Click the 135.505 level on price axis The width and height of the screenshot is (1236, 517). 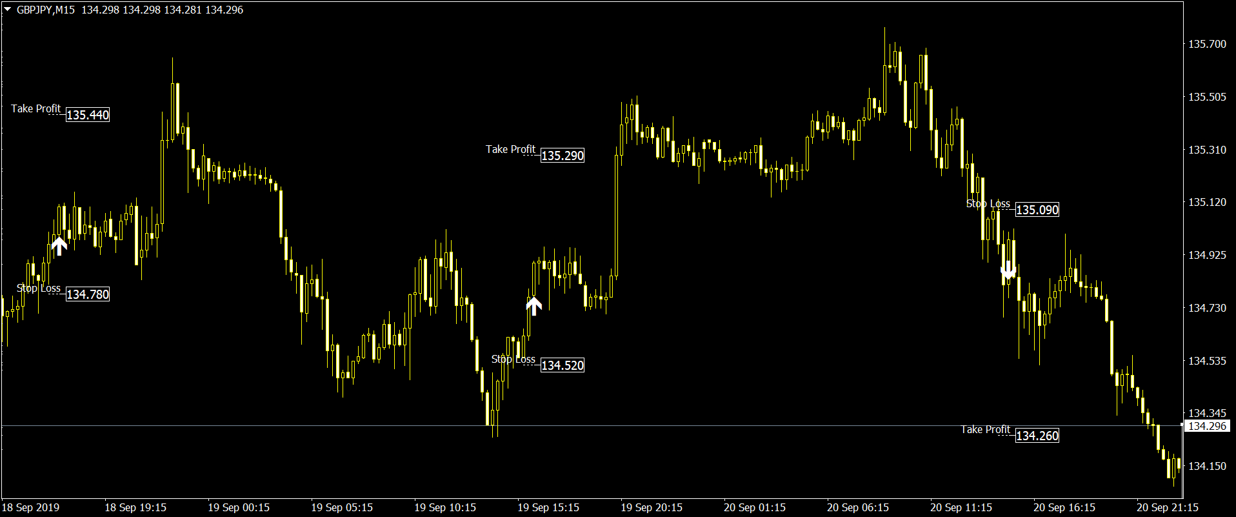1207,97
